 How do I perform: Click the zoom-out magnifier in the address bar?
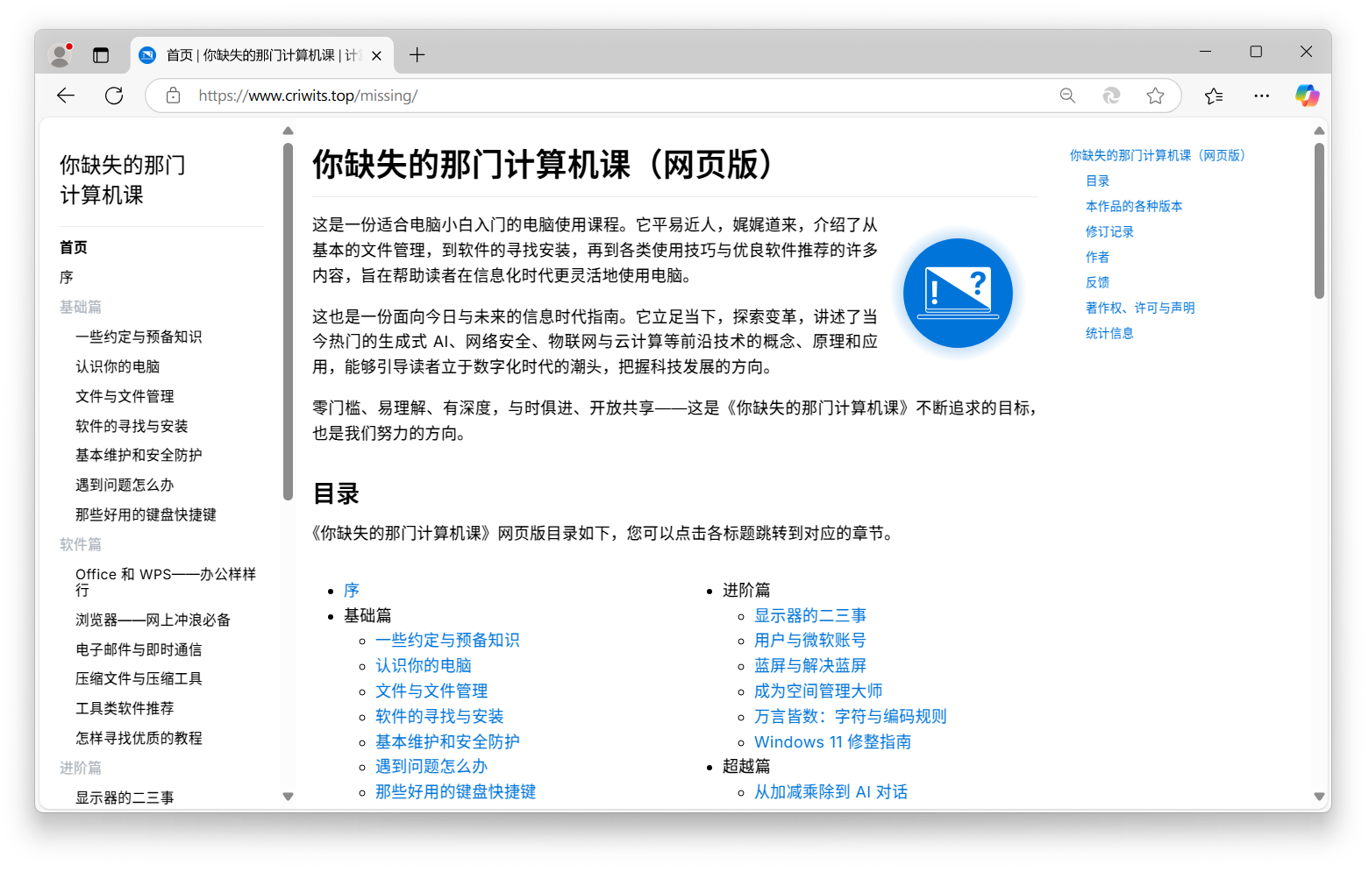point(1067,96)
